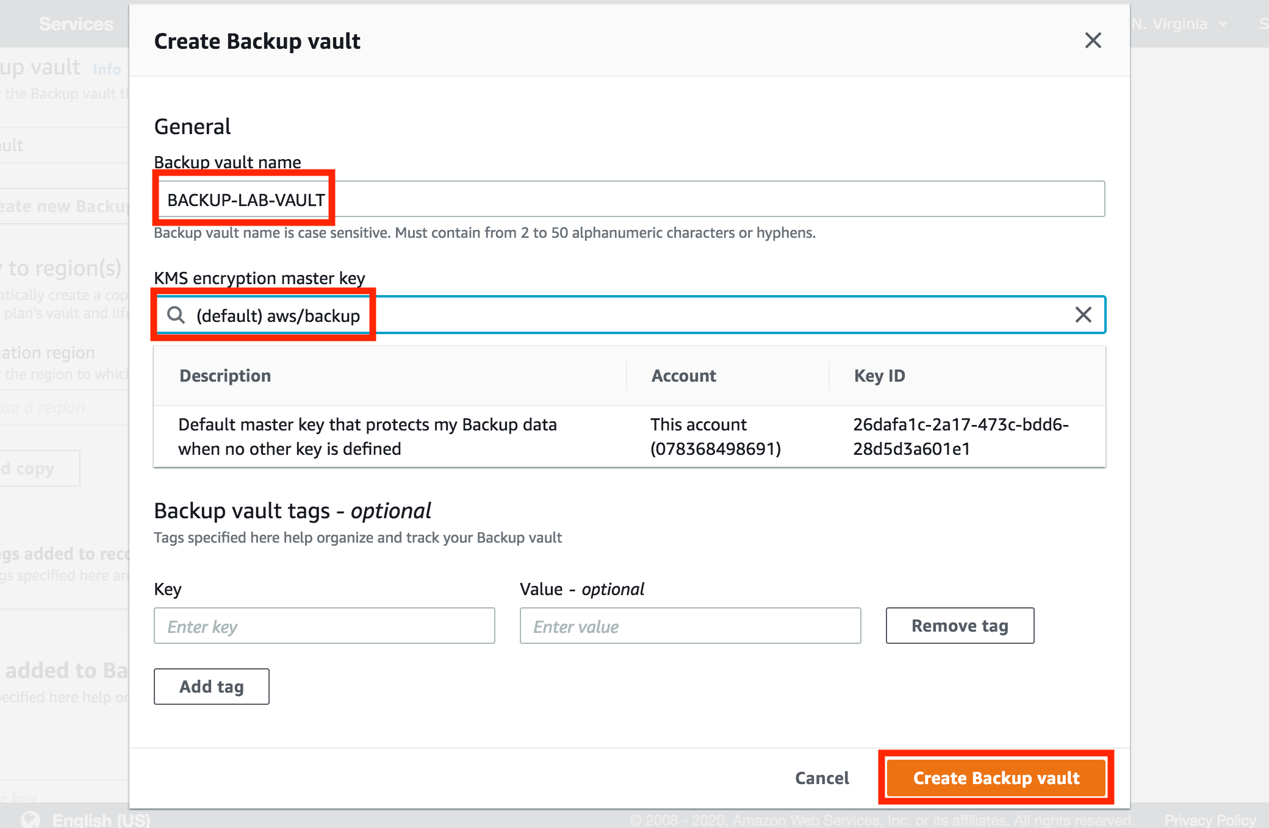1269x828 pixels.
Task: Clear the KMS encryption key selection
Action: coord(1085,315)
